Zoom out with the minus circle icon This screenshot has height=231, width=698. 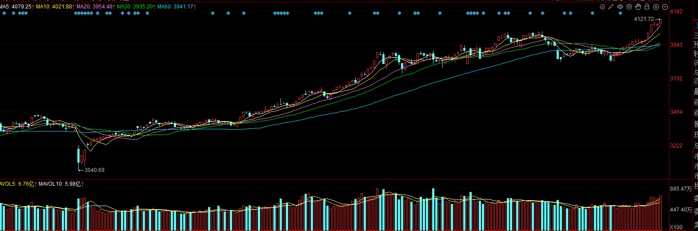coord(665,7)
